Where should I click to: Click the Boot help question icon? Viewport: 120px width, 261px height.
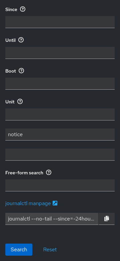tap(21, 71)
